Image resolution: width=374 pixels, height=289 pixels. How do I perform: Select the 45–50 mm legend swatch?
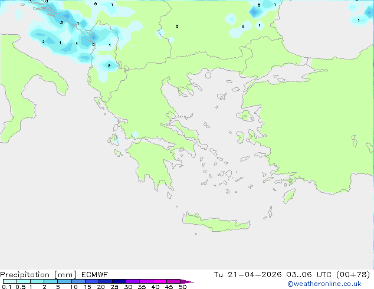pos(173,281)
